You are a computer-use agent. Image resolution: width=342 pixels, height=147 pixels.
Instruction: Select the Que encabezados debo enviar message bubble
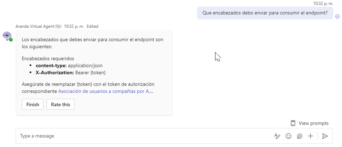tap(265, 13)
